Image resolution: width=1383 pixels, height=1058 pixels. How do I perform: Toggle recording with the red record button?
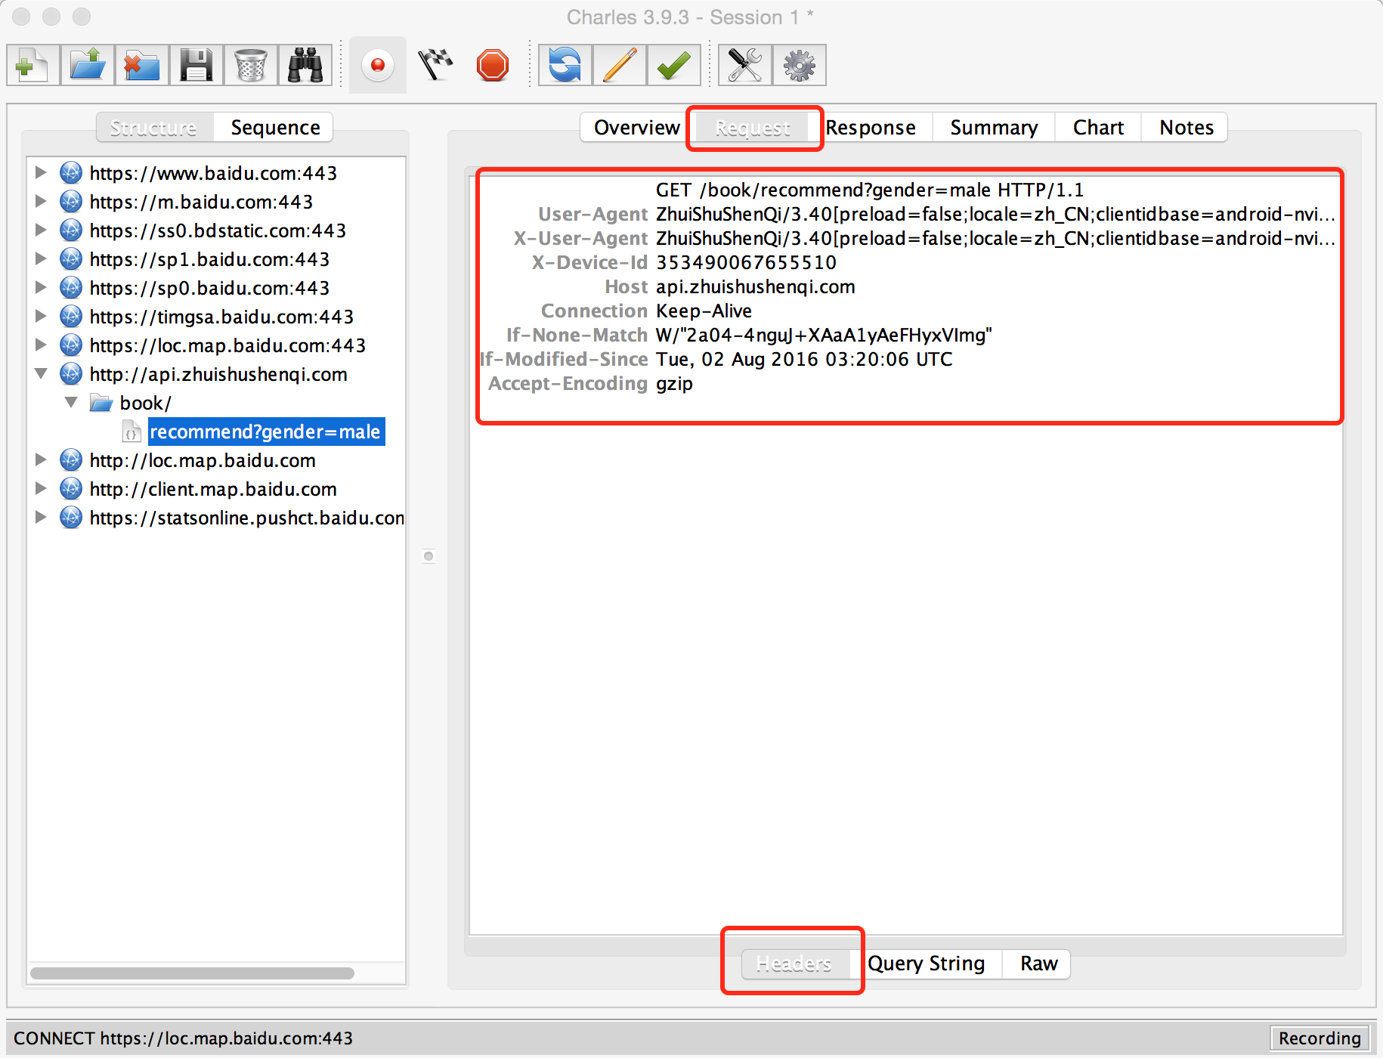pos(378,66)
